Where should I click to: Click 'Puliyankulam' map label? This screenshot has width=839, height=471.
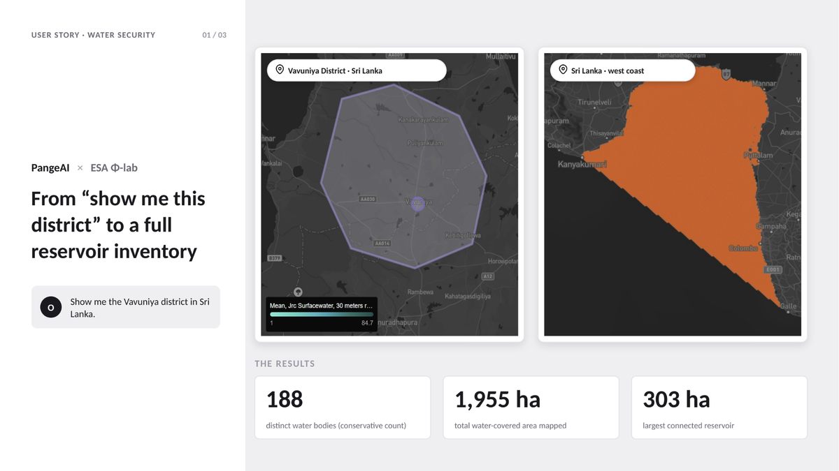point(425,143)
